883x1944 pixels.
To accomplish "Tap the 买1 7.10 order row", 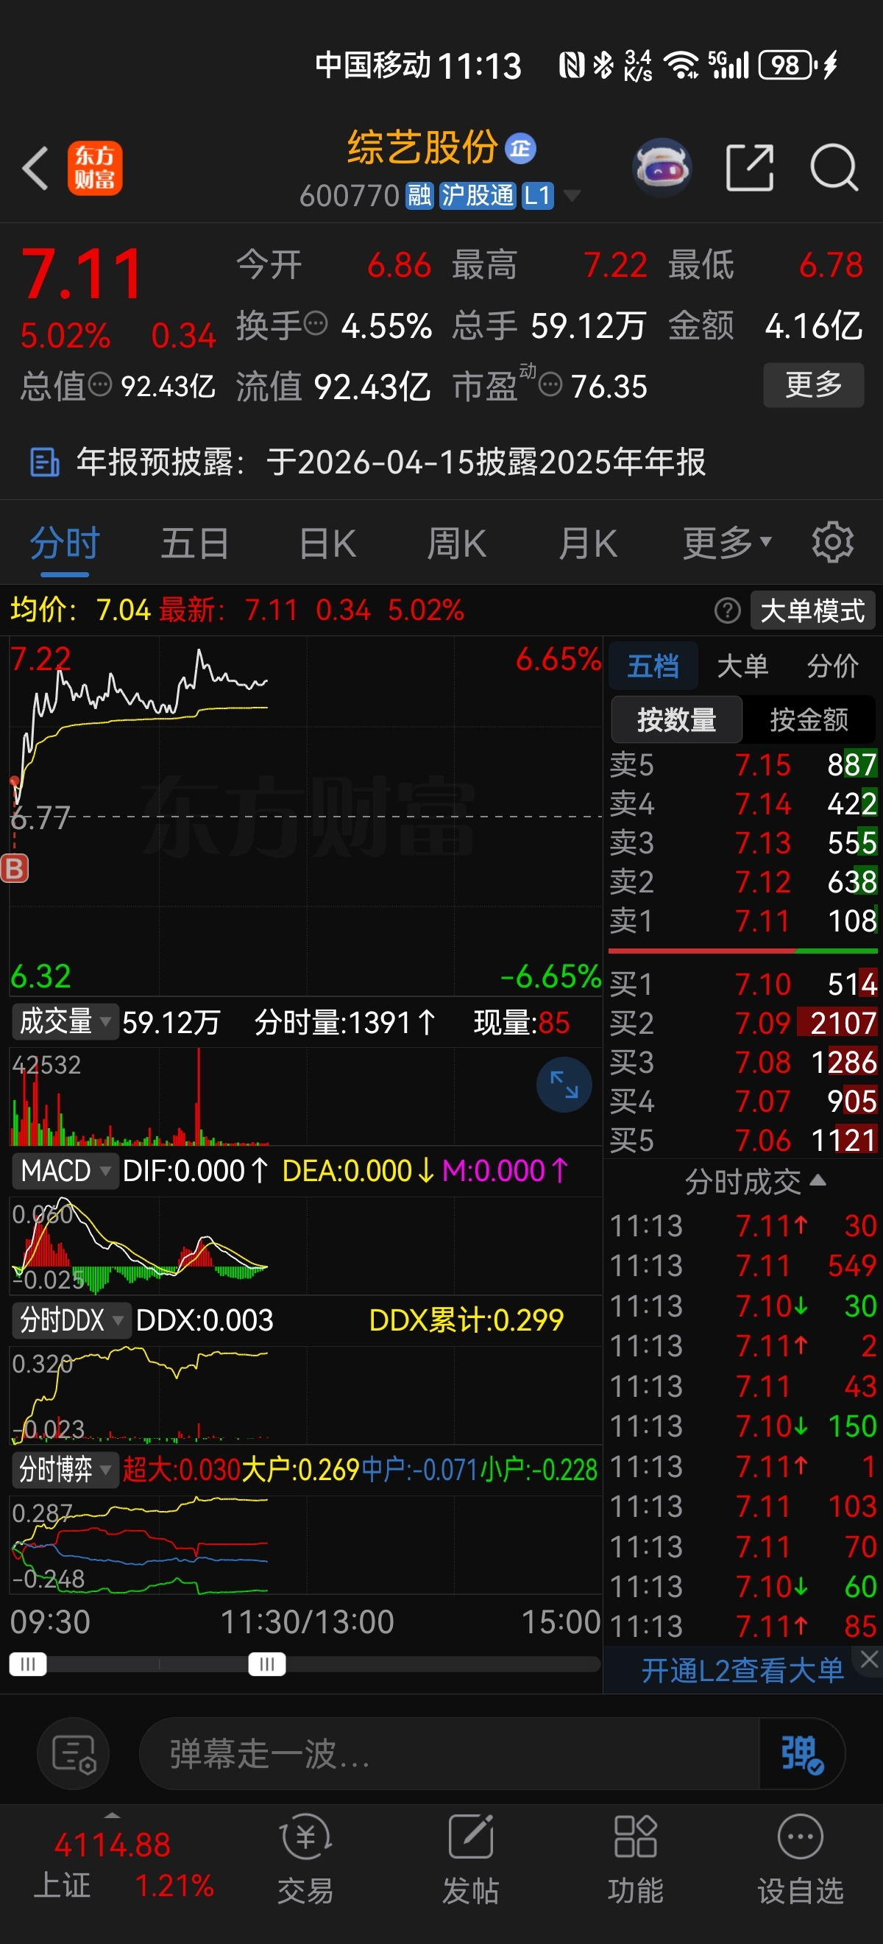I will click(742, 984).
